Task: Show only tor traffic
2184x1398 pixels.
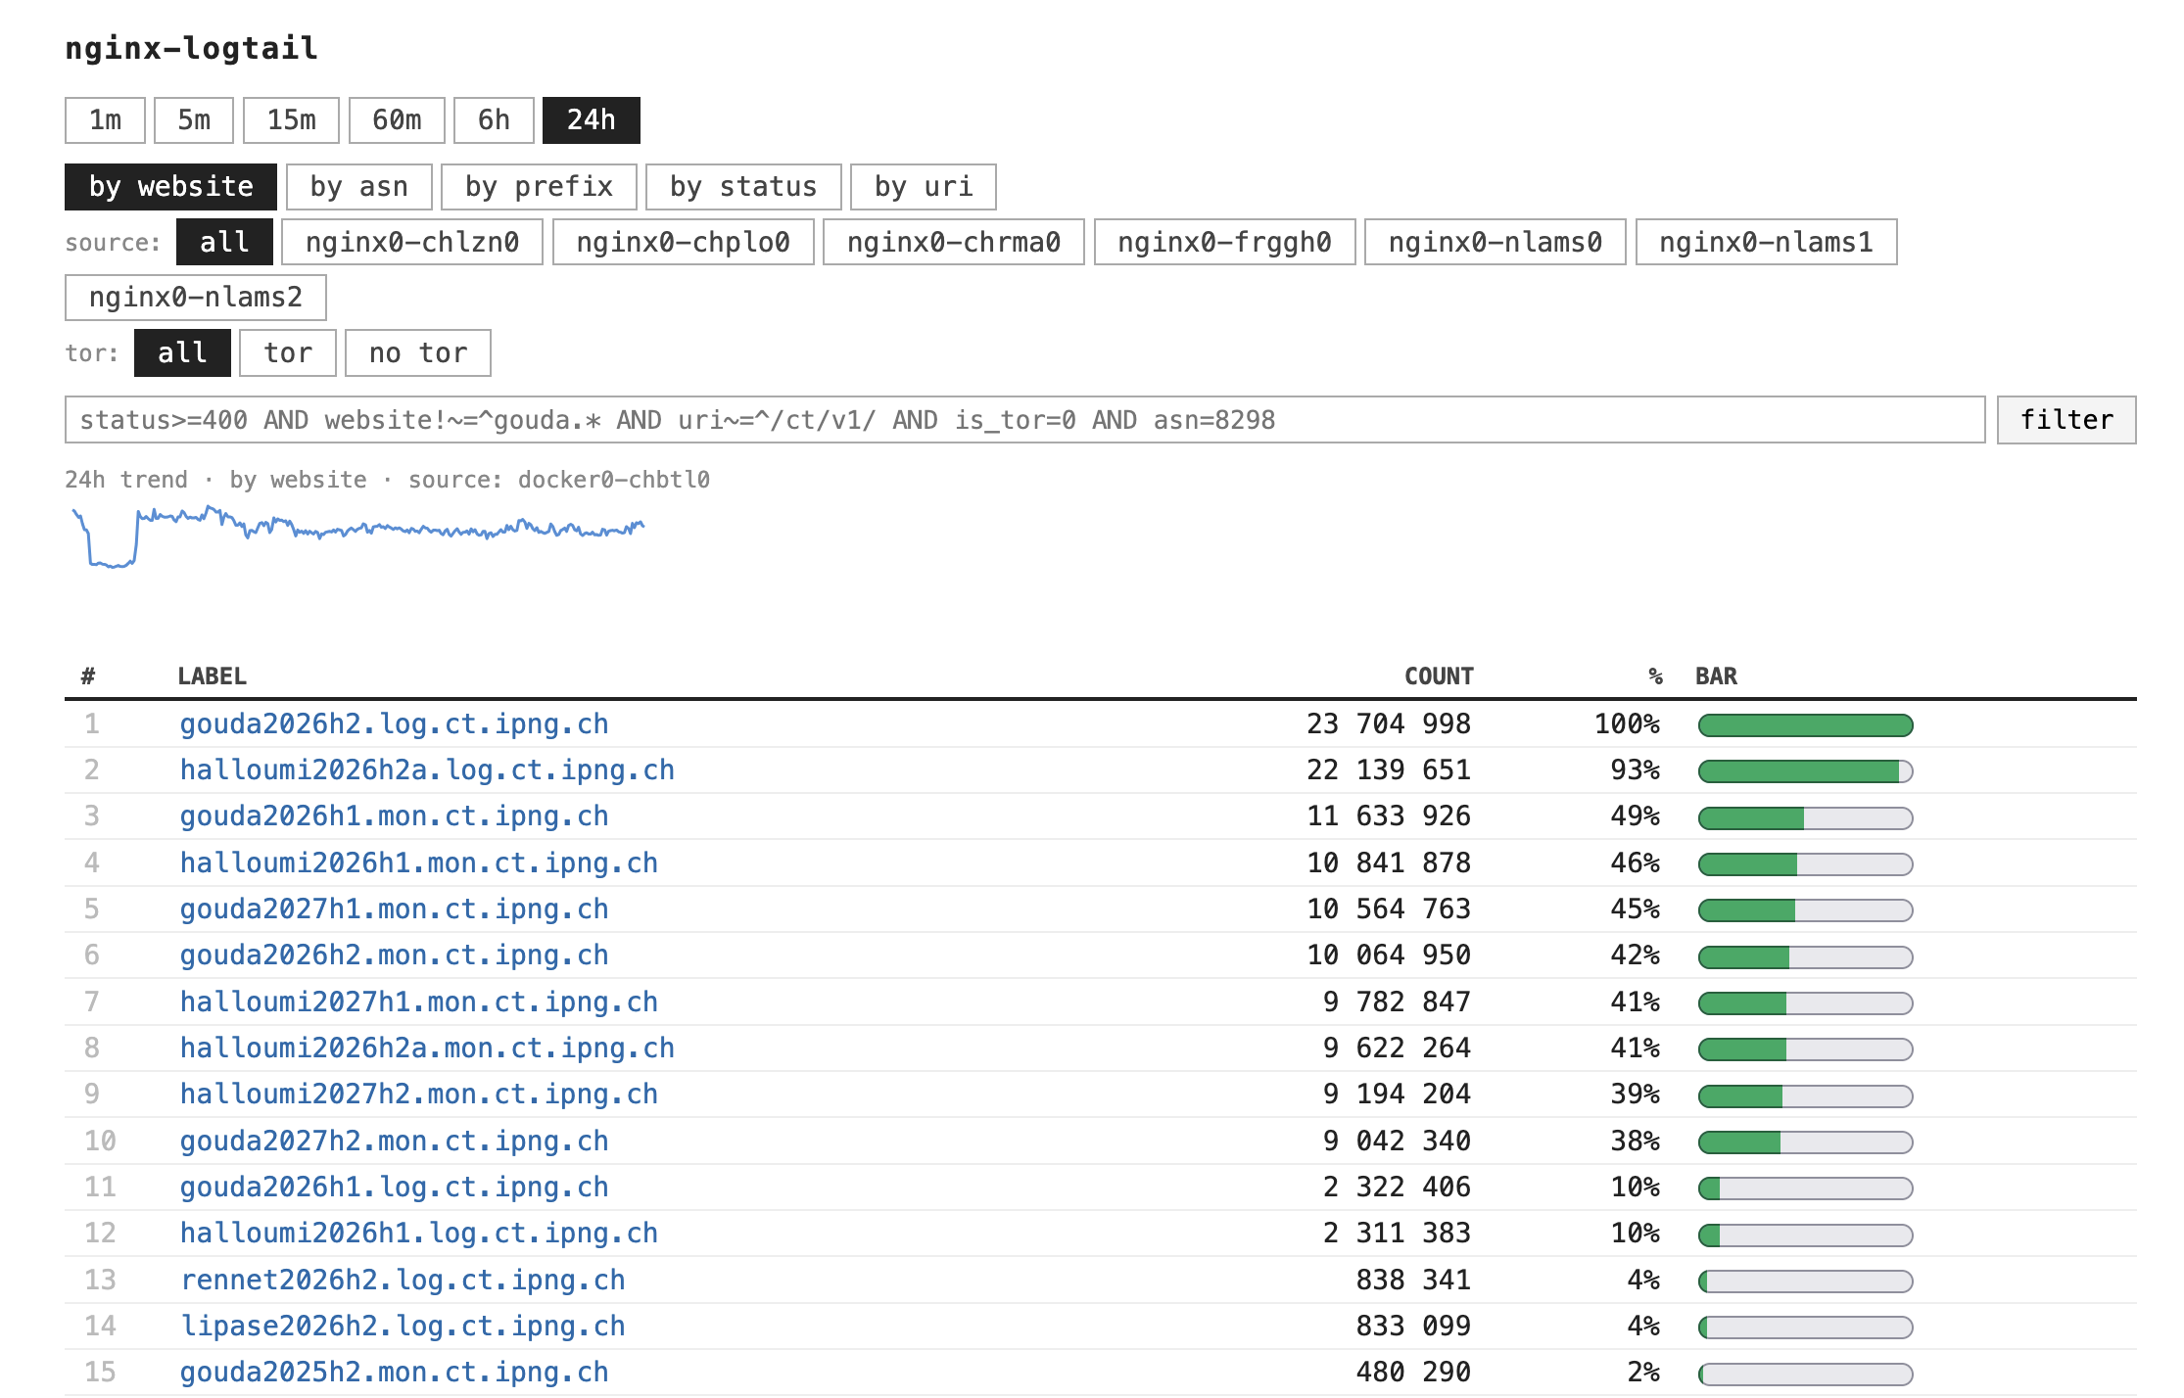Action: tap(287, 353)
